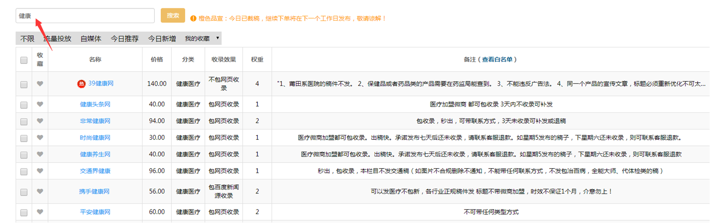The width and height of the screenshot is (710, 223).
Task: Check the 时尚健康网 row checkbox
Action: [x=24, y=138]
